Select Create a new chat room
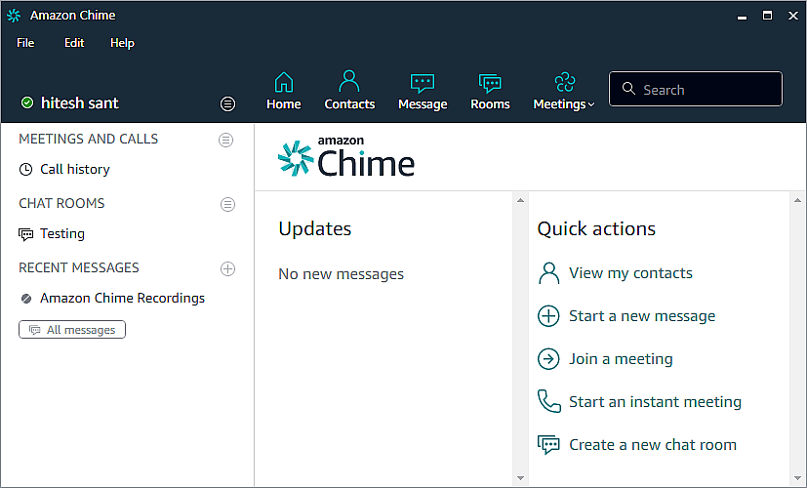 point(653,445)
